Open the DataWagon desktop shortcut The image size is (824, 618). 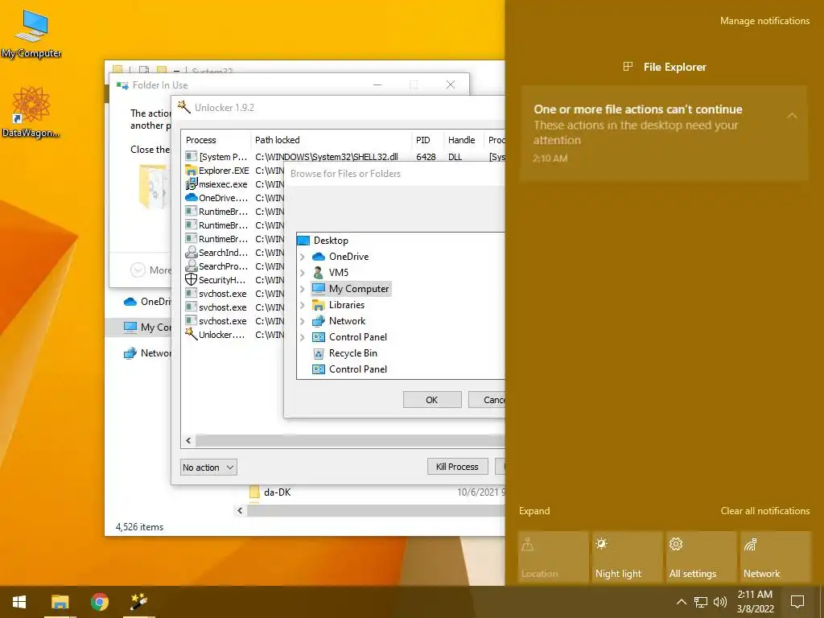point(31,113)
